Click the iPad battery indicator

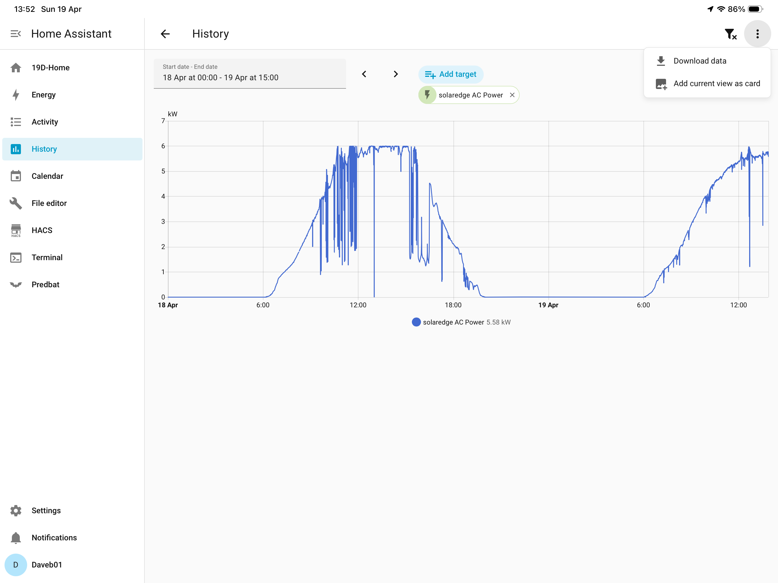pos(755,9)
